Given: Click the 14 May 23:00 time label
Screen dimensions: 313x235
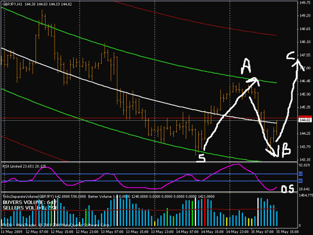Looking at the screenshot, I should click(237, 232).
